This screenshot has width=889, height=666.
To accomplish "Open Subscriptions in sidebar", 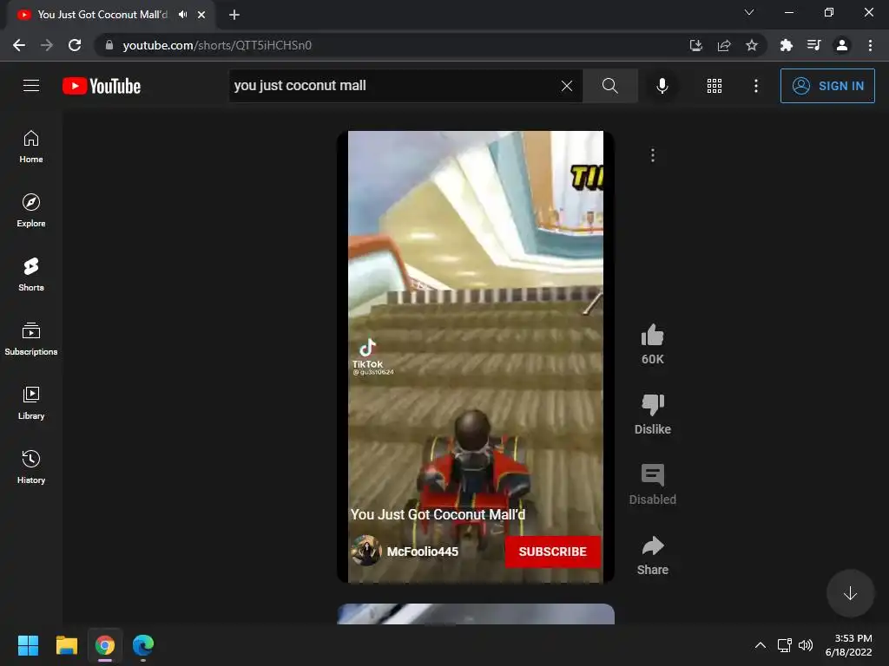I will click(31, 339).
